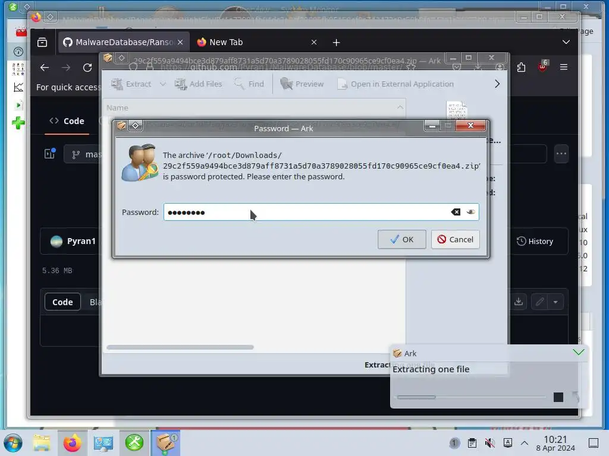Open the Firefox extensions puzzle icon
609x456 pixels.
click(521, 67)
